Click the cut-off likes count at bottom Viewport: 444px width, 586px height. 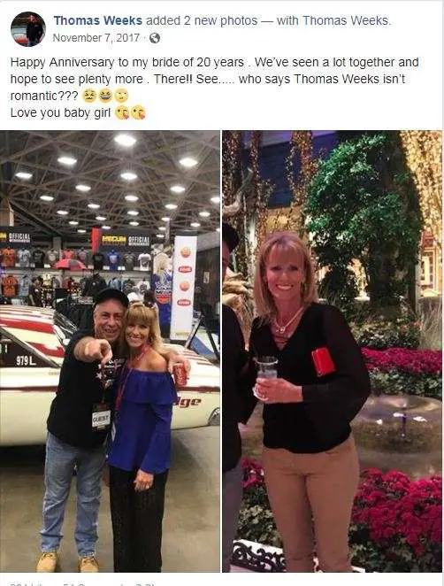[27, 584]
